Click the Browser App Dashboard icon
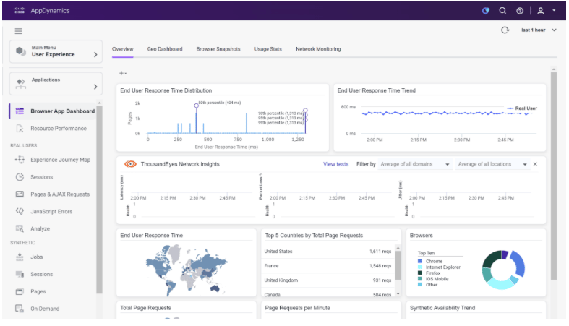The width and height of the screenshot is (569, 326). [20, 111]
